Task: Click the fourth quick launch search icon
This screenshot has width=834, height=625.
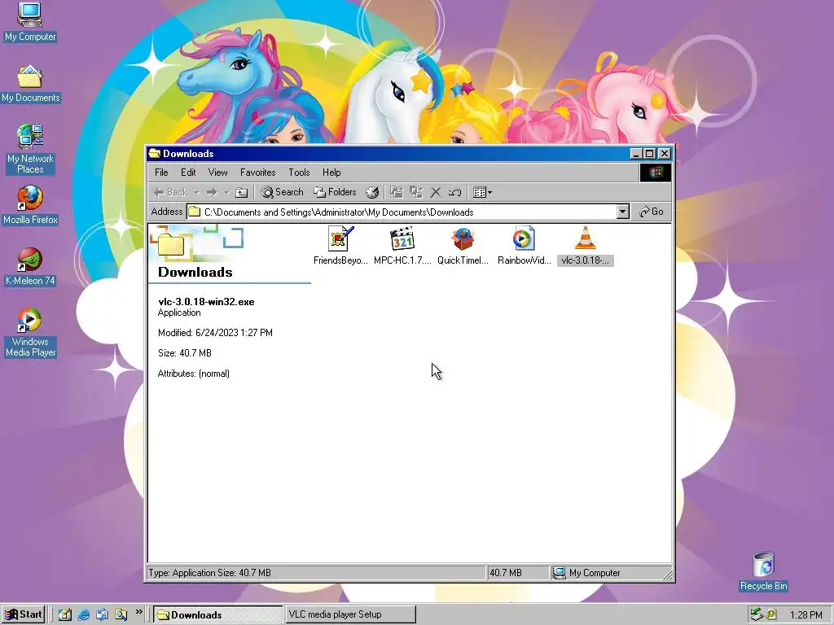Action: tap(121, 614)
